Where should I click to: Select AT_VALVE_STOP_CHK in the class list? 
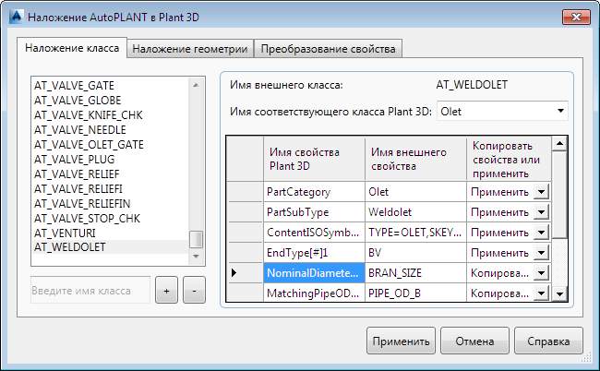110,218
